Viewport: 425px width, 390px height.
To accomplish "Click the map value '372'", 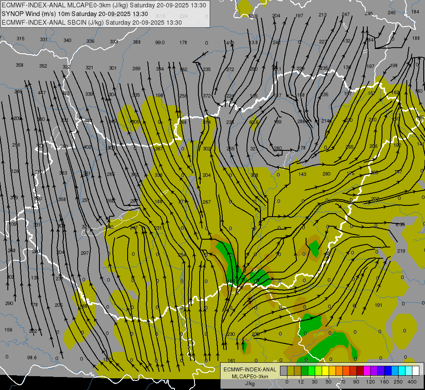I will click(207, 95).
